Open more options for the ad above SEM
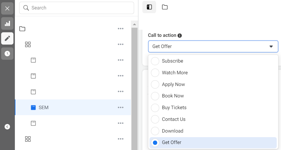The width and height of the screenshot is (281, 150). pyautogui.click(x=121, y=91)
